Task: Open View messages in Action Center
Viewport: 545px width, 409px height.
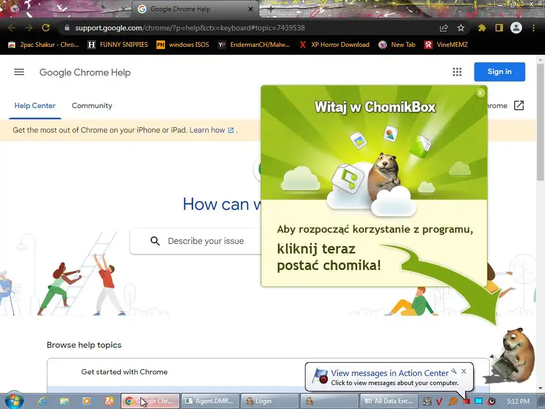Action: click(x=390, y=373)
